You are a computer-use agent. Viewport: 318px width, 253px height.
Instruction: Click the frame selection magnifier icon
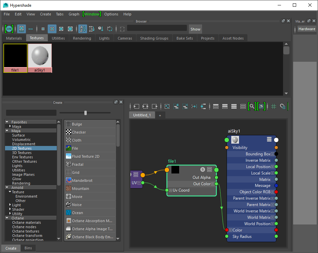[x=251, y=106]
